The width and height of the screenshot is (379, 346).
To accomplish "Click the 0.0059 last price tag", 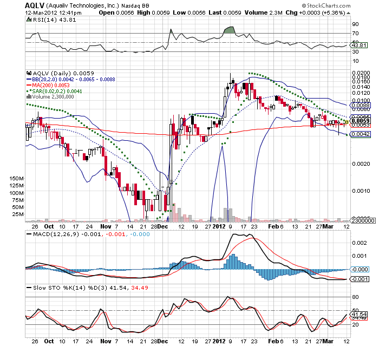I will click(x=360, y=121).
